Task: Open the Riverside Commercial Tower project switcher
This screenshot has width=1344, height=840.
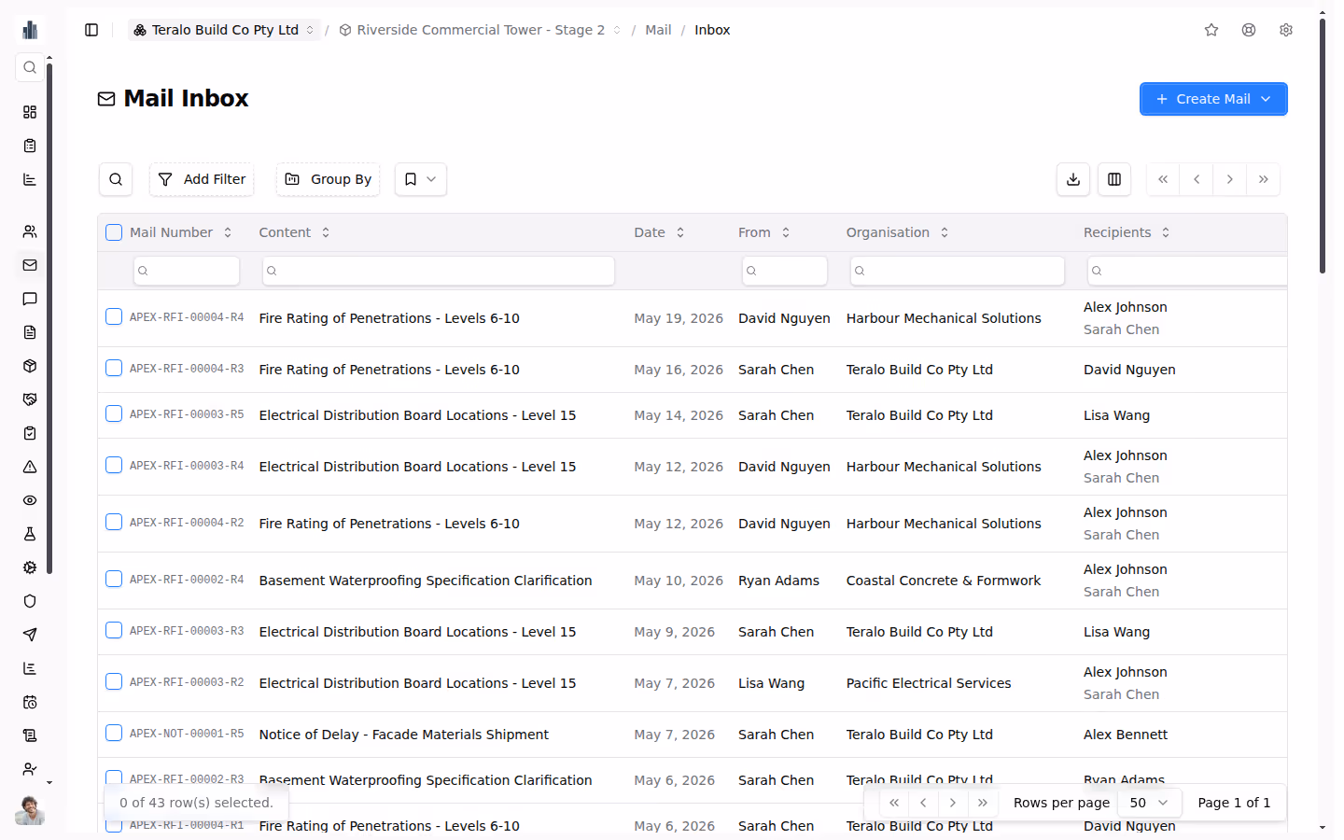Action: click(x=481, y=30)
